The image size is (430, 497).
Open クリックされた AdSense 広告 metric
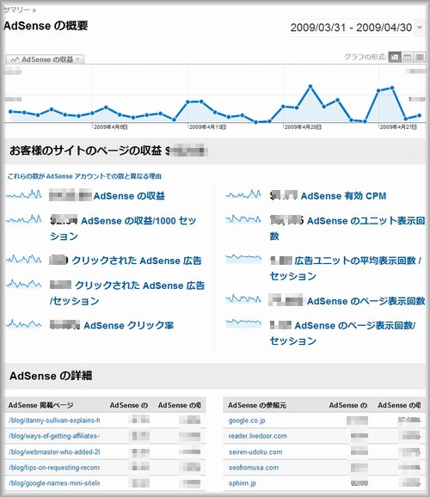tap(137, 261)
